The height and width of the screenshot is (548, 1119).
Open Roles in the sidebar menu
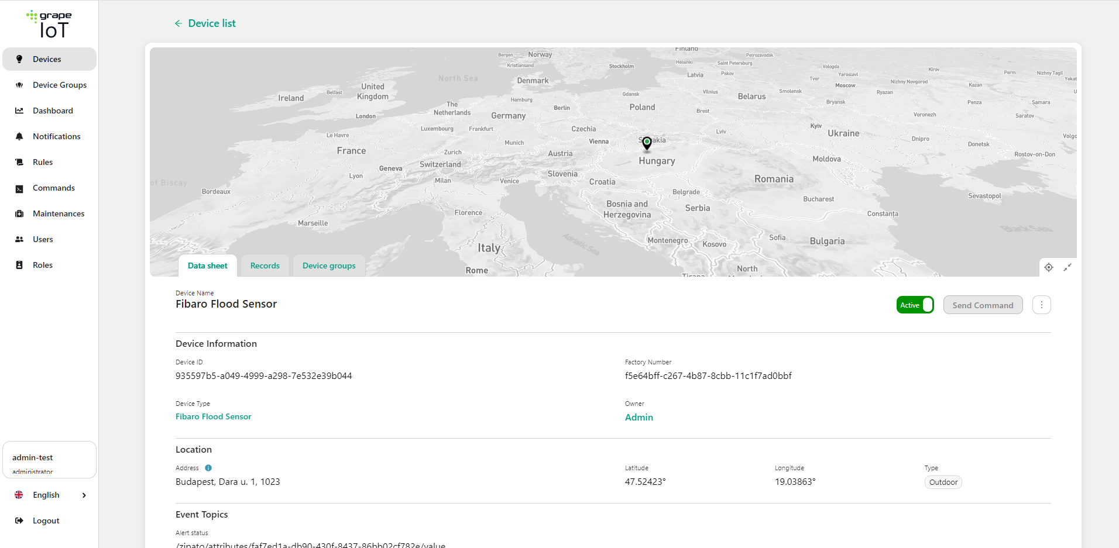pyautogui.click(x=49, y=265)
